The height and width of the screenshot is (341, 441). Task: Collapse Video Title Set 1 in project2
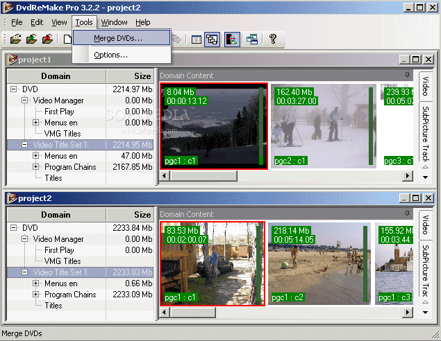point(24,272)
